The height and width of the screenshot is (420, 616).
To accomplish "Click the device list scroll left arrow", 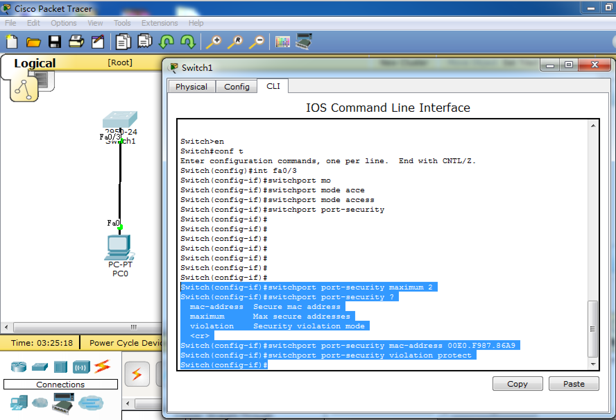I will [x=128, y=403].
